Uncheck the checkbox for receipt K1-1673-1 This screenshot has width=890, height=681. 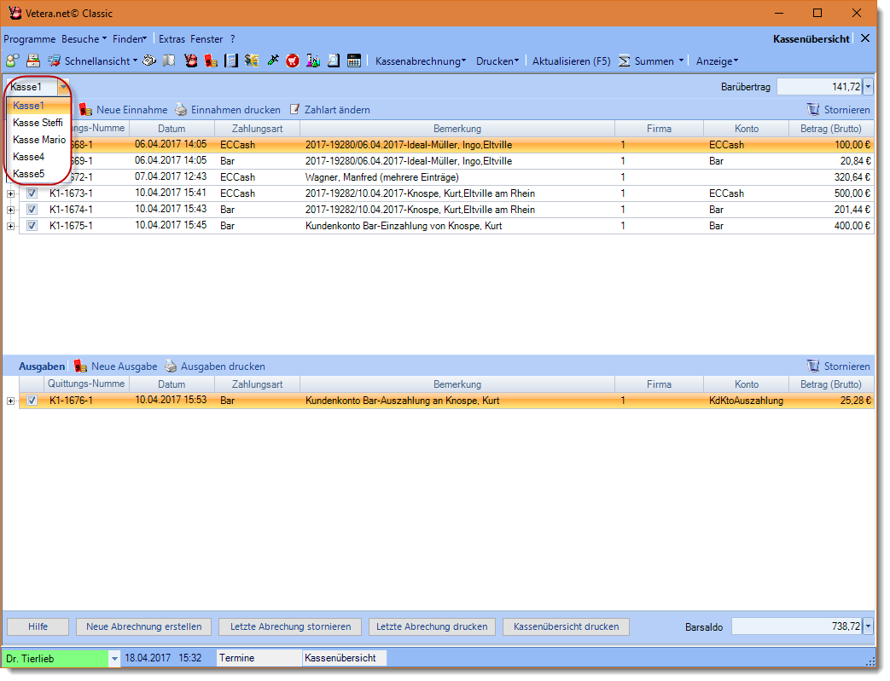pos(32,193)
